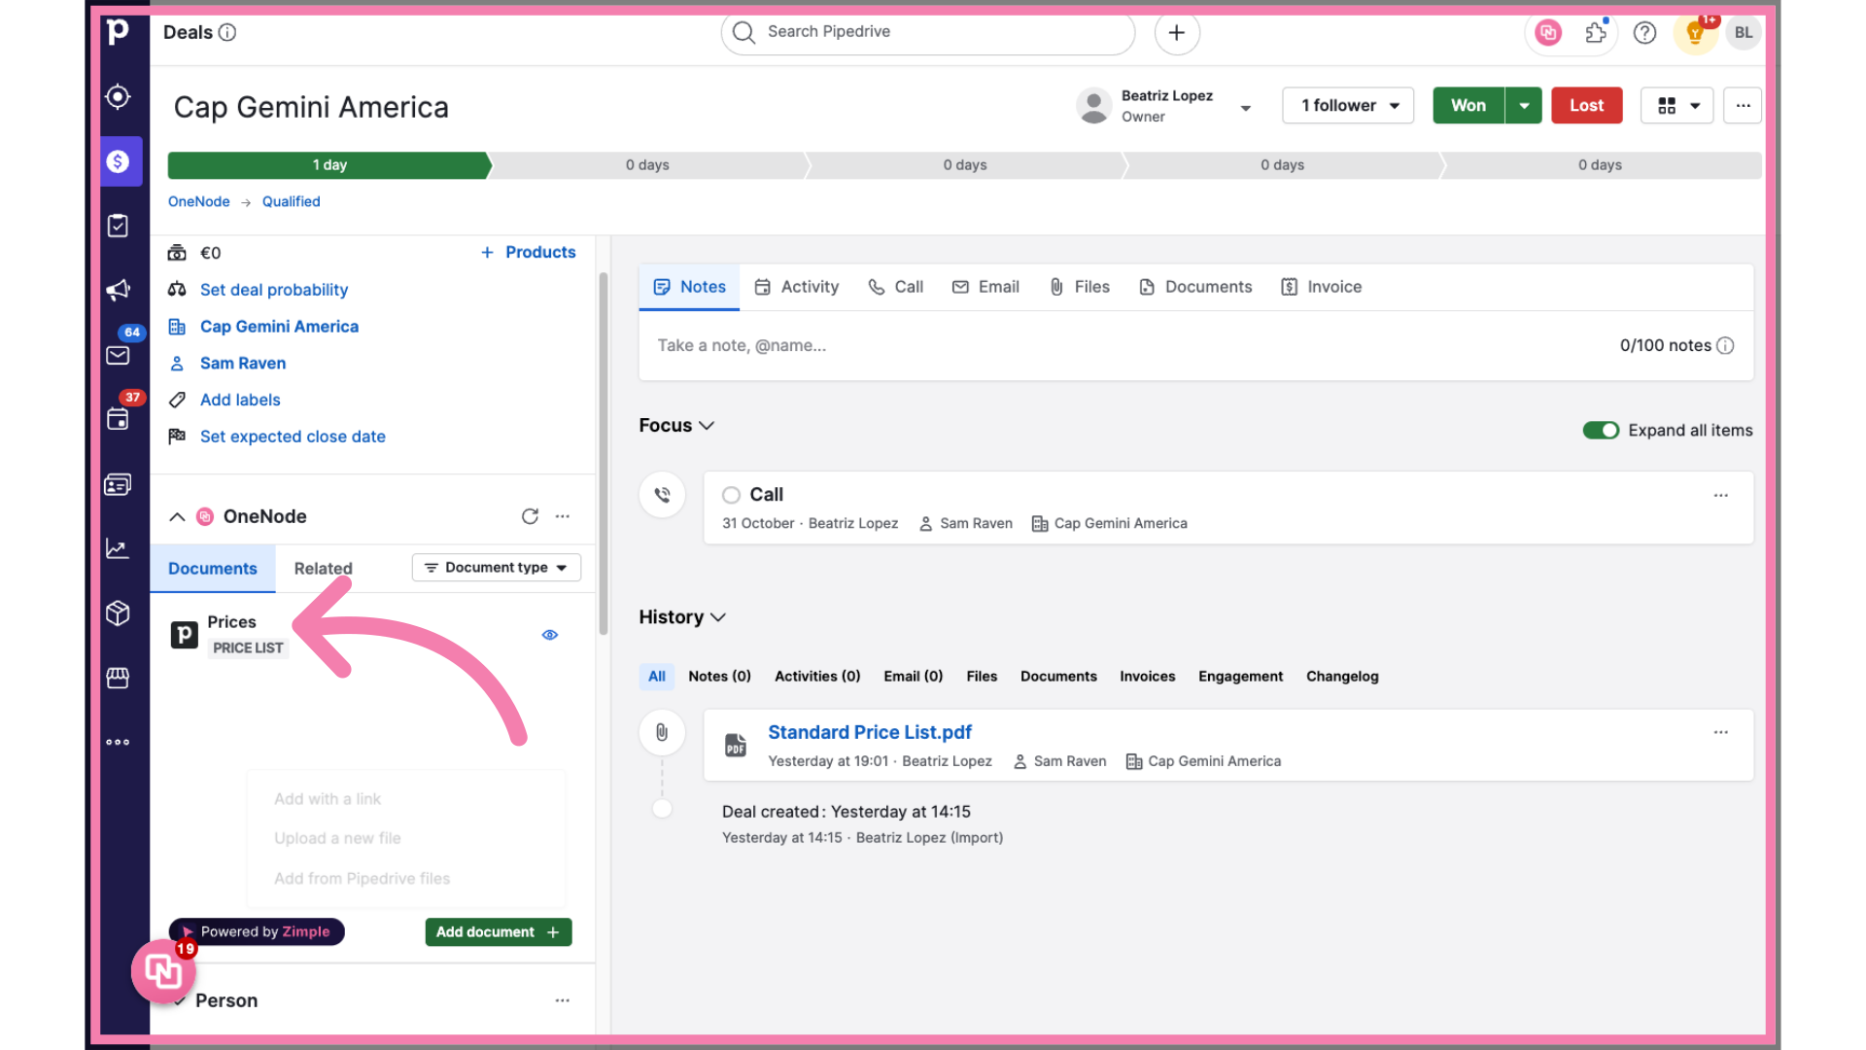Click the red Lost button

(x=1586, y=105)
